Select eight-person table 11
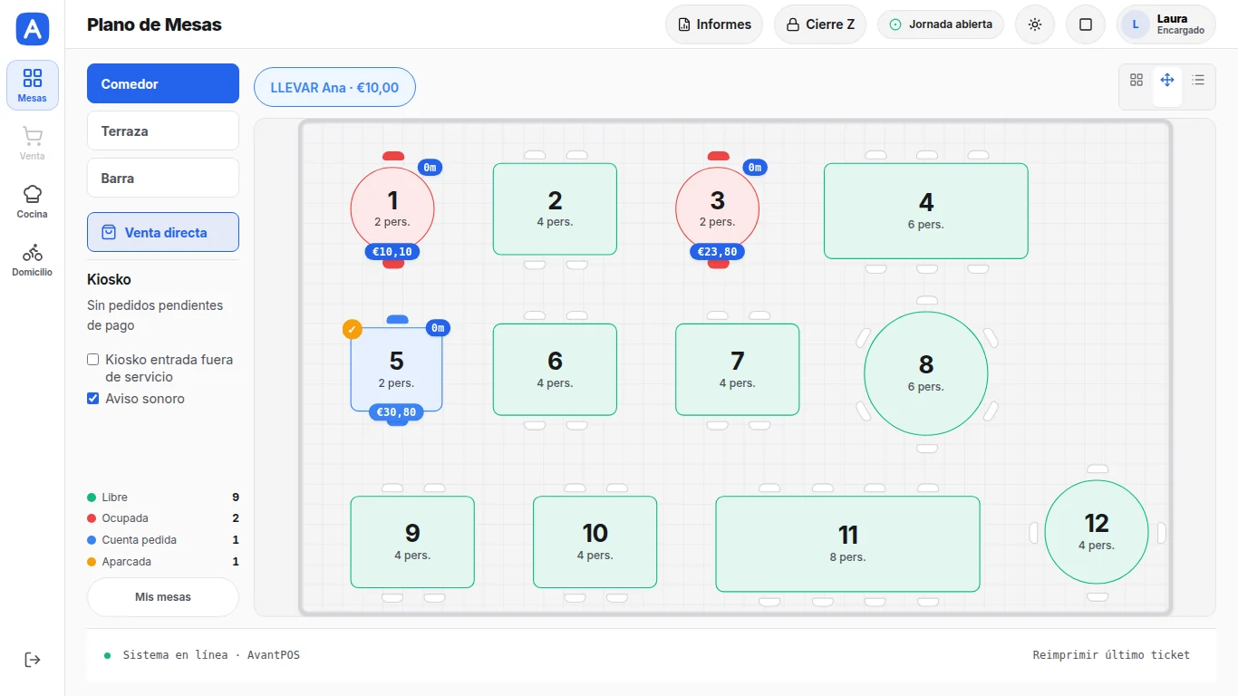Viewport: 1238px width, 696px height. [x=847, y=544]
